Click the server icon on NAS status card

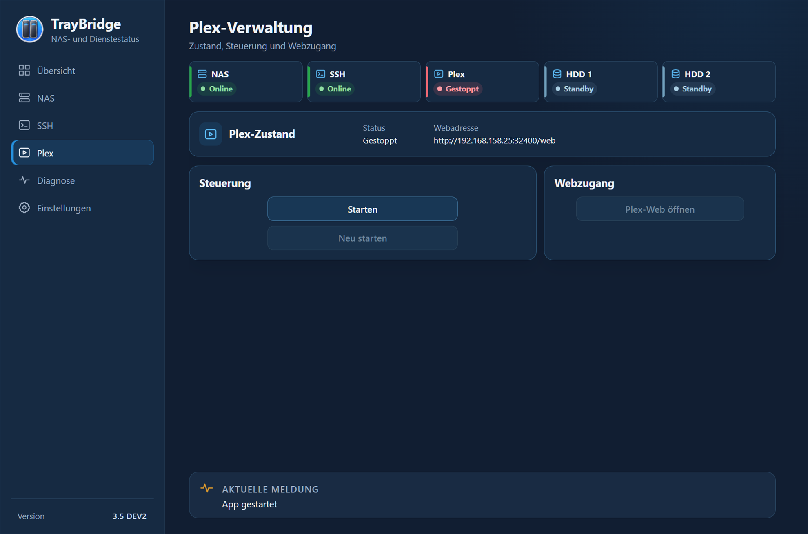click(202, 74)
